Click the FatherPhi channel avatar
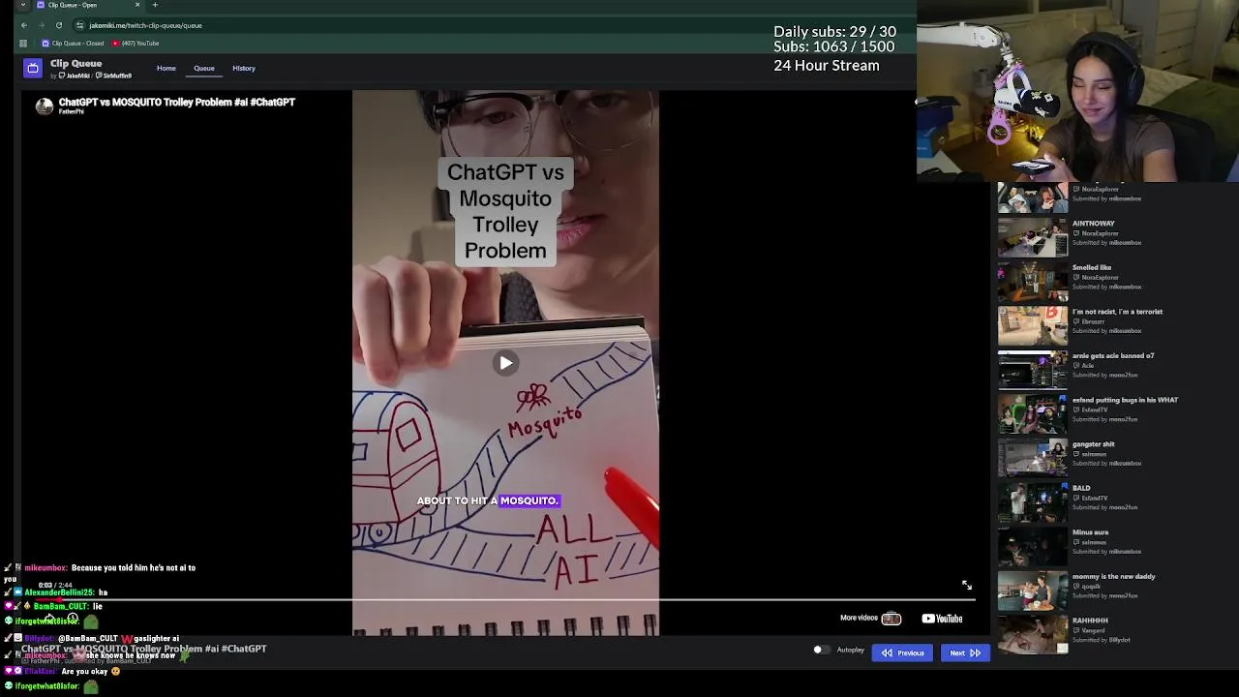 45,106
